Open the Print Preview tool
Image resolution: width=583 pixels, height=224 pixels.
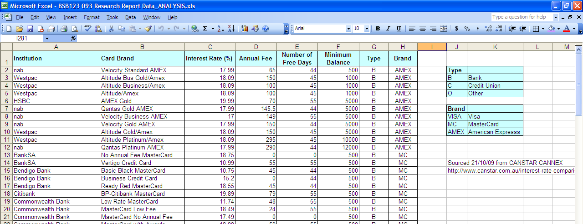click(74, 29)
